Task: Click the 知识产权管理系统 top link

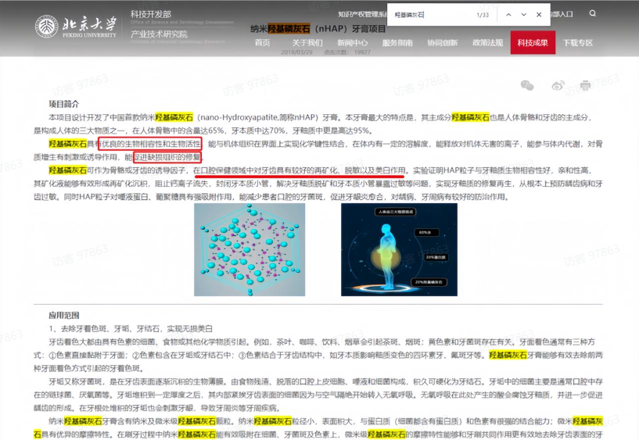Action: (361, 14)
